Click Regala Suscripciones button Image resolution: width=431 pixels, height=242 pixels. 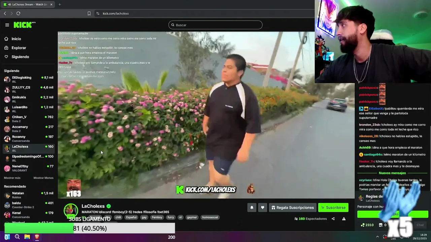[x=293, y=208]
